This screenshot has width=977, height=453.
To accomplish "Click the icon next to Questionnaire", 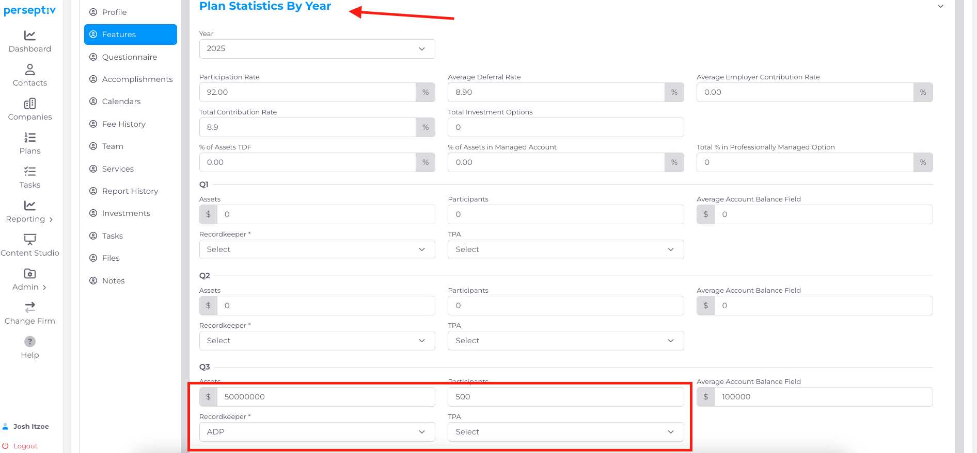I will coord(93,57).
